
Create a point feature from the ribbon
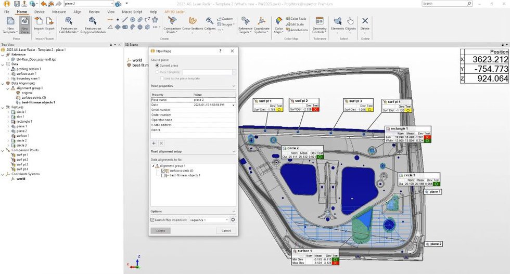click(118, 20)
